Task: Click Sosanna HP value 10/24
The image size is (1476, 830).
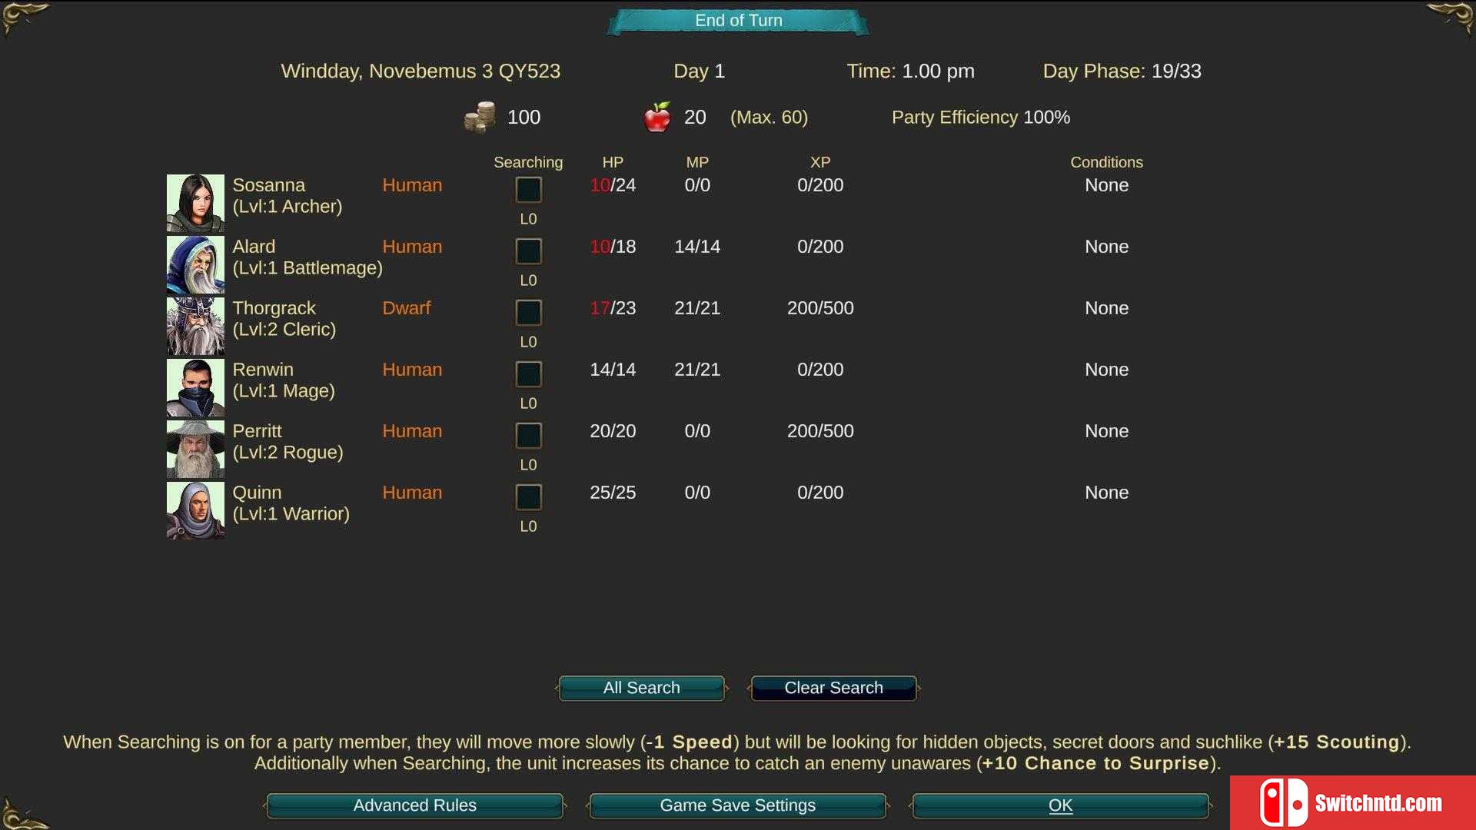Action: tap(612, 184)
